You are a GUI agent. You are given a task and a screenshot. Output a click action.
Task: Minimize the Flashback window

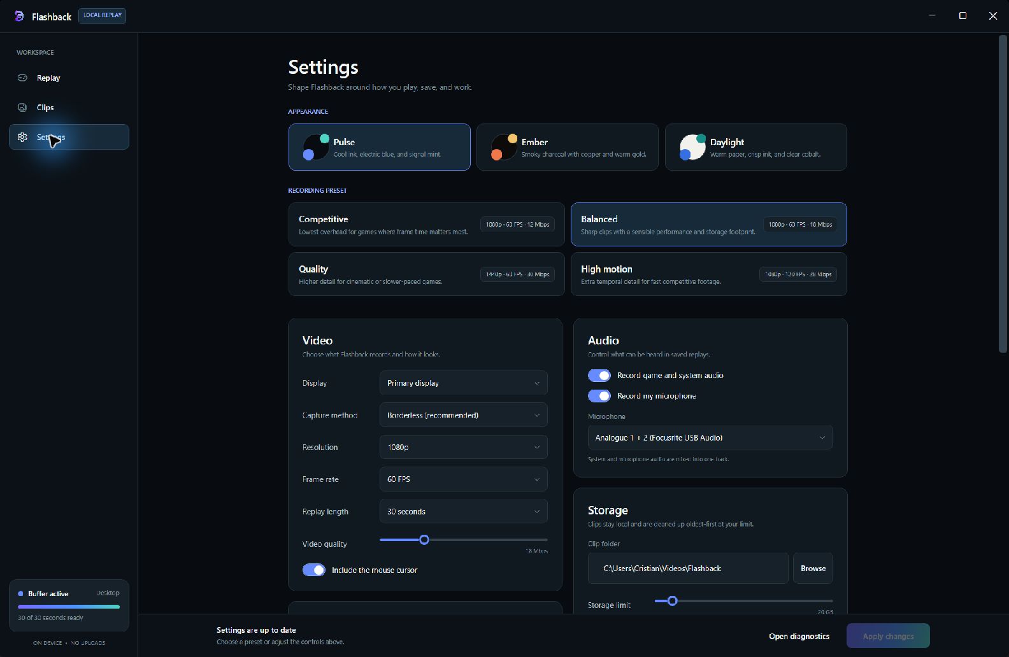pyautogui.click(x=932, y=16)
